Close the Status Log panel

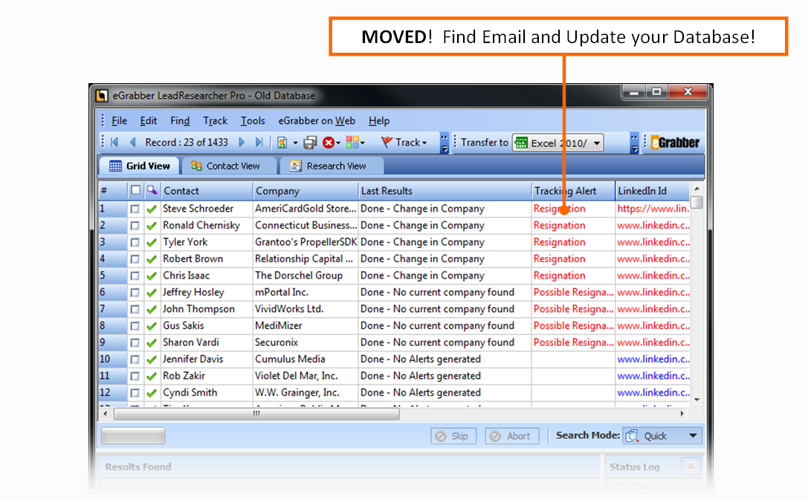(x=691, y=466)
